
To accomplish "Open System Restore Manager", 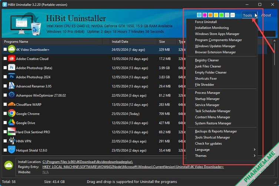I will (x=222, y=123).
